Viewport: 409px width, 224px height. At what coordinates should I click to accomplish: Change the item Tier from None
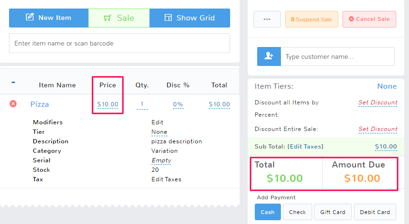click(x=159, y=132)
